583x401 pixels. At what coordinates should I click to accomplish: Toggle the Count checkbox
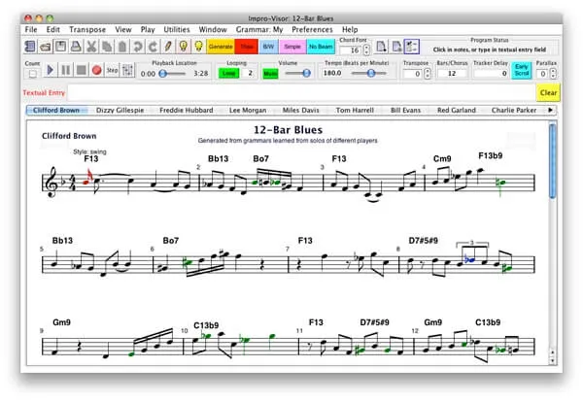32,73
